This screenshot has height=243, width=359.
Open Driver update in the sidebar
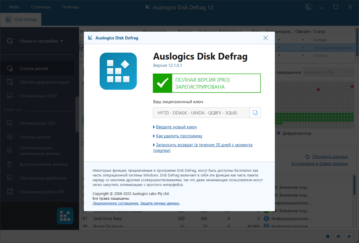click(x=43, y=178)
